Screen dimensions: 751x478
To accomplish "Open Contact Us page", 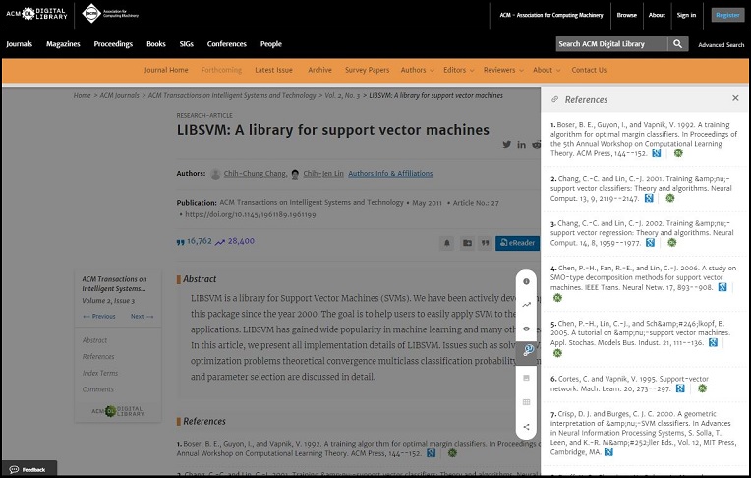I will pos(589,70).
